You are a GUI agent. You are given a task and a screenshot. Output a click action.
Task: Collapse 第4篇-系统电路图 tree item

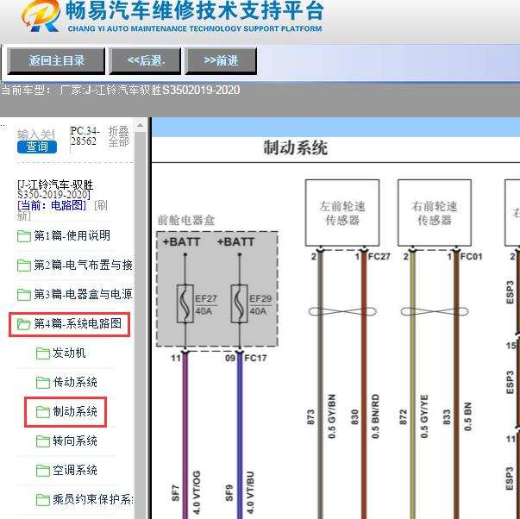78,323
